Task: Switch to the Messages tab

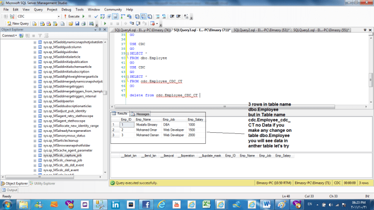Action: pos(143,113)
